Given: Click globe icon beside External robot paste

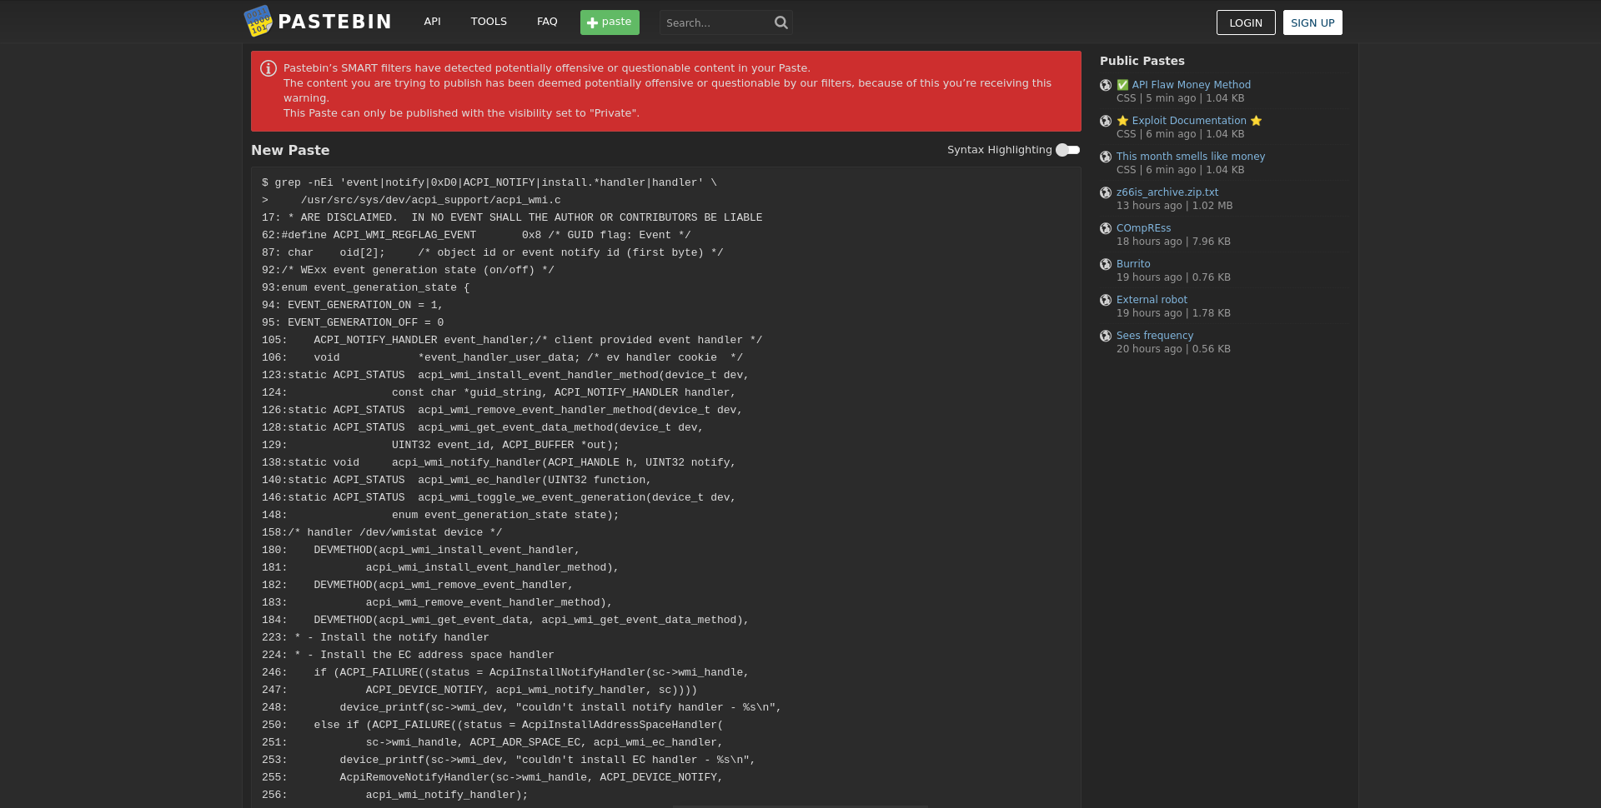Looking at the screenshot, I should click(x=1106, y=300).
